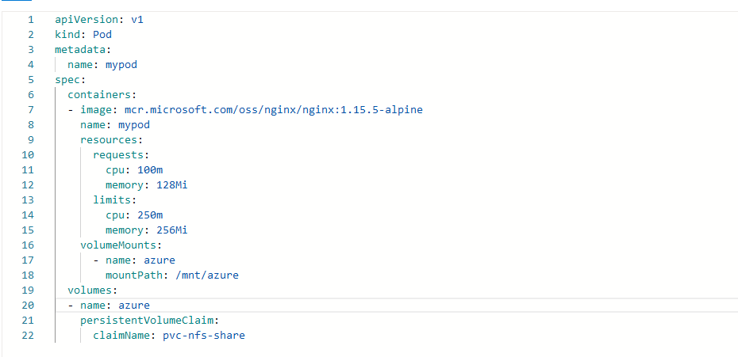The image size is (738, 357).
Task: Click the requests key on line 10
Action: point(117,155)
